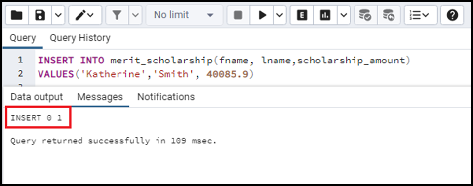473x186 pixels.
Task: Click the Explain (E) button
Action: pos(302,15)
